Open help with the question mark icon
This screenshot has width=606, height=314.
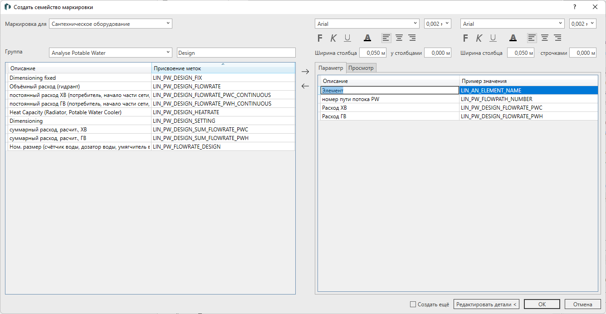coord(574,7)
